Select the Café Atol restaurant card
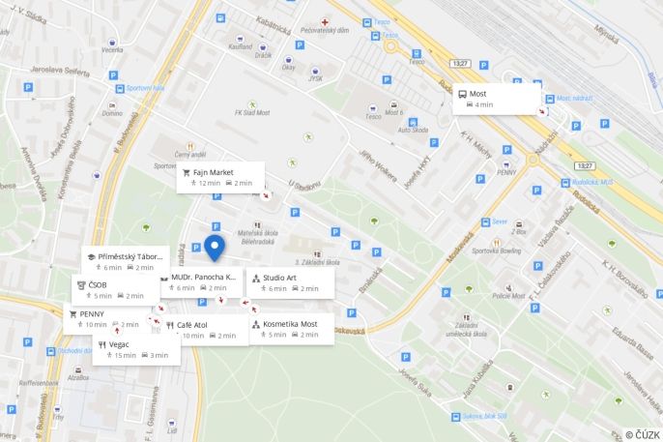The image size is (663, 442). [205, 330]
